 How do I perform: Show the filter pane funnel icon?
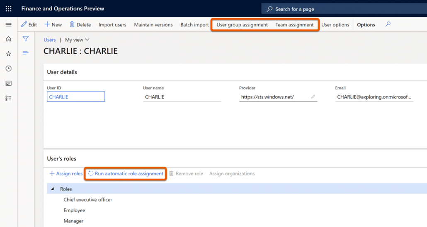[26, 39]
